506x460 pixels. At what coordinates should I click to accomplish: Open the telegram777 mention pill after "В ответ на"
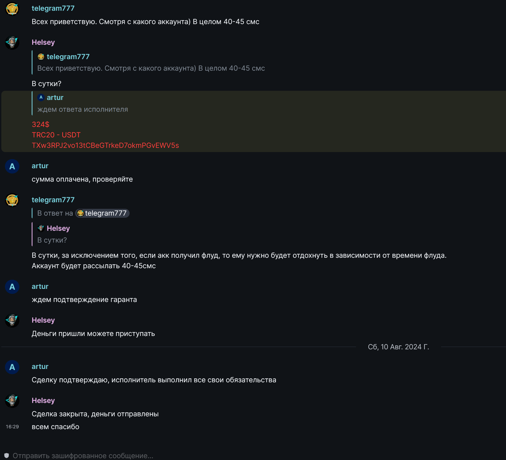point(102,213)
